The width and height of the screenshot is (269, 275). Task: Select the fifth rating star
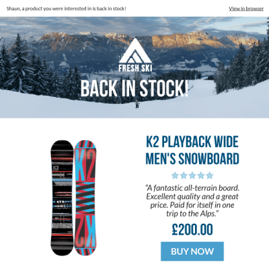tap(209, 175)
